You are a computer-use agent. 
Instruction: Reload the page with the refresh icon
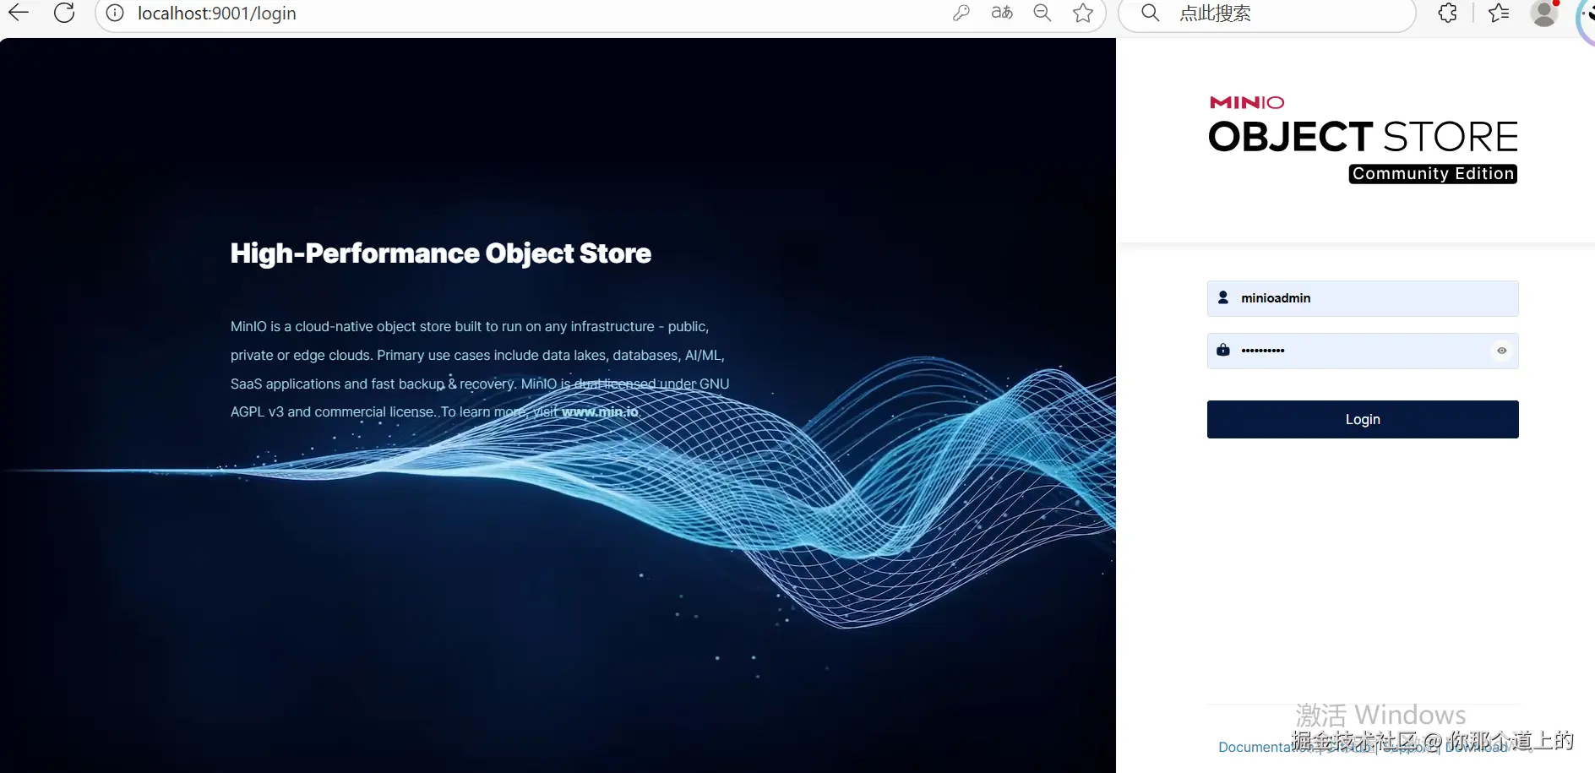tap(64, 13)
